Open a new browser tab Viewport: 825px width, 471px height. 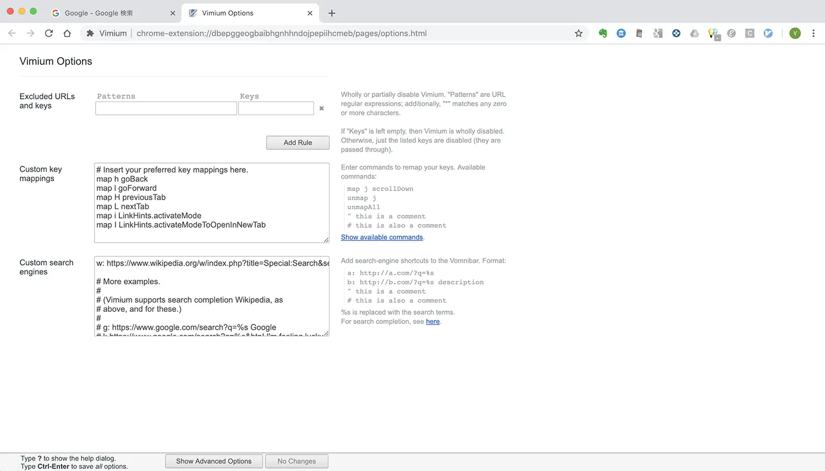pyautogui.click(x=332, y=13)
